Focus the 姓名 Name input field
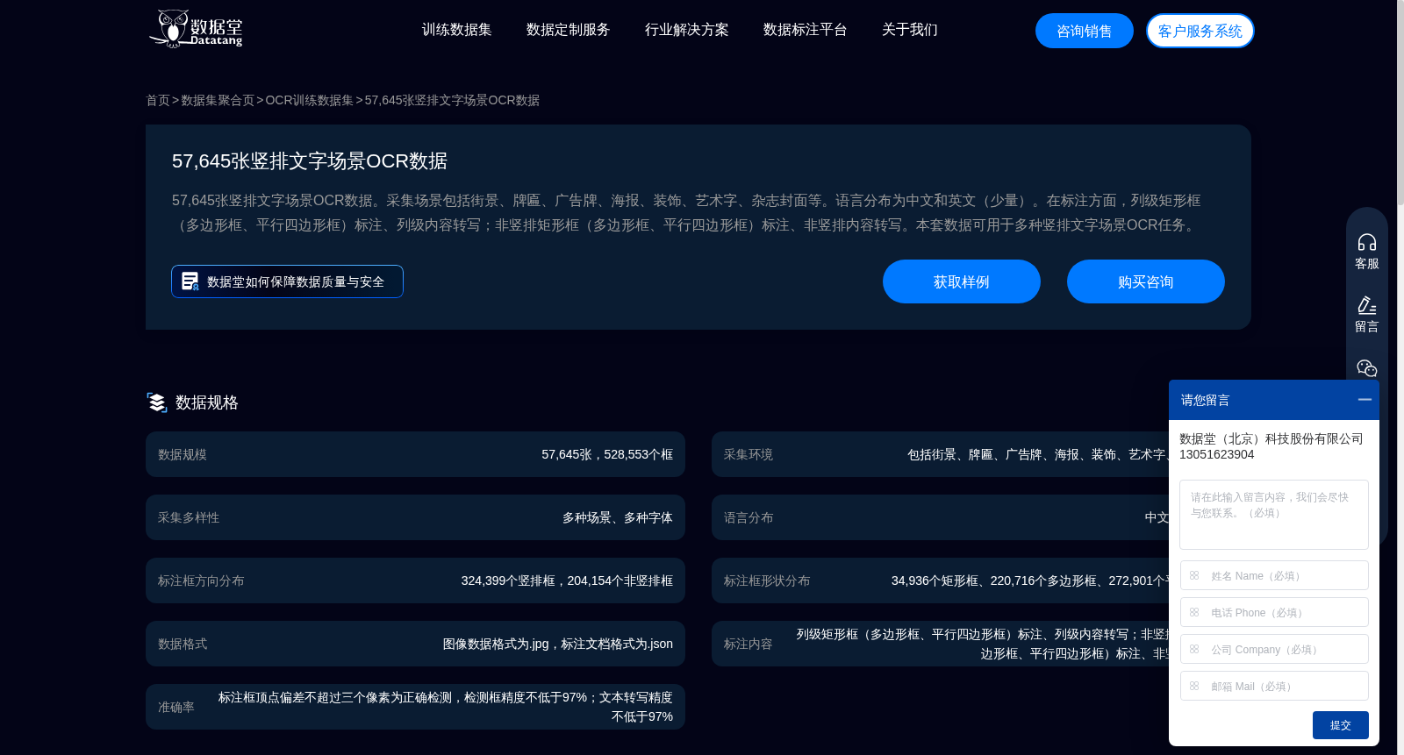The image size is (1404, 755). pos(1274,575)
